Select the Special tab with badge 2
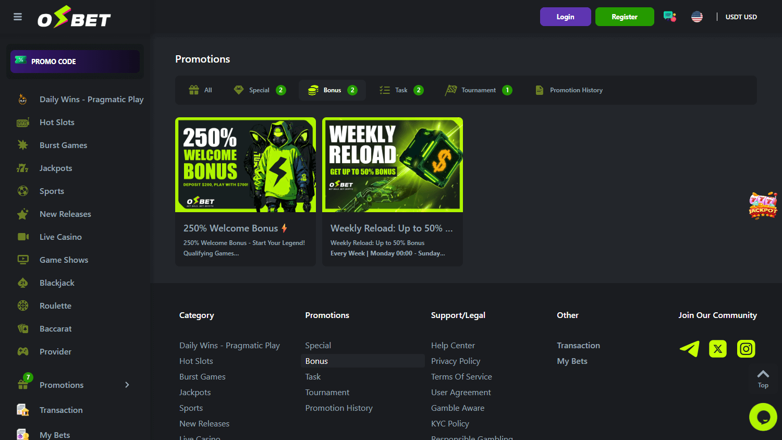Screen dimensions: 782x440 pos(259,90)
